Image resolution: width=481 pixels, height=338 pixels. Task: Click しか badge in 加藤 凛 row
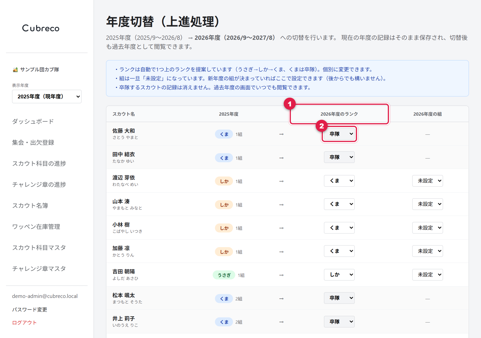[224, 252]
